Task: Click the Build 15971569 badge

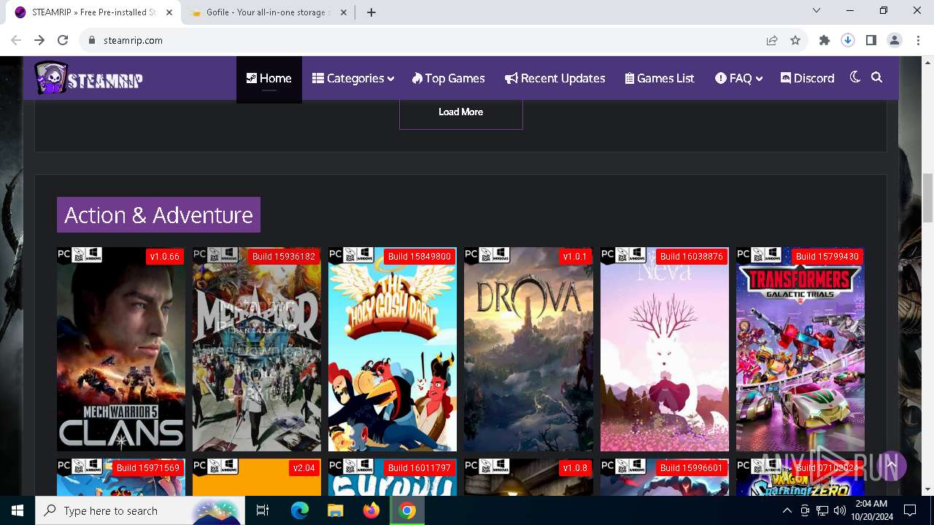Action: (147, 468)
